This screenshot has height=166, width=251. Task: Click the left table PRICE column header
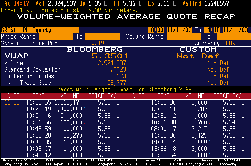coord(96,96)
